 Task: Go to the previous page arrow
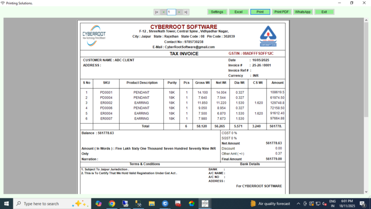coord(163,12)
